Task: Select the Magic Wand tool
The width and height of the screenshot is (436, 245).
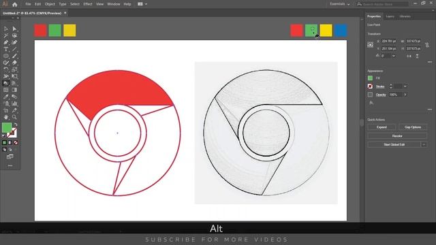Action: coord(6,35)
